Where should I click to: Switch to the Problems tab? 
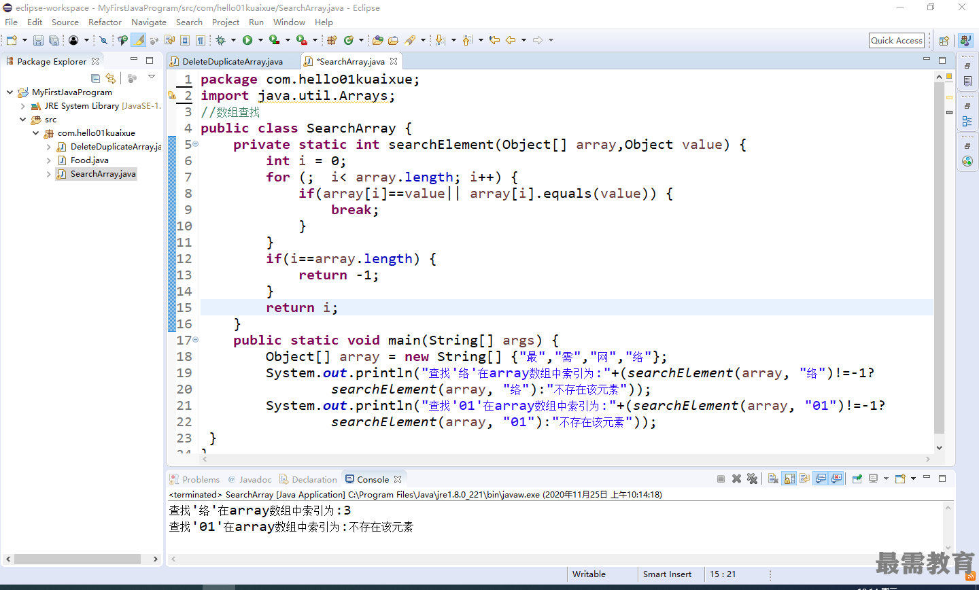pyautogui.click(x=194, y=479)
